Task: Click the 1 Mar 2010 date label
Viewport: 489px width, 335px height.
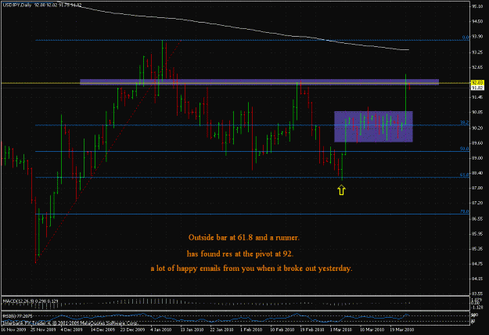Action: pyautogui.click(x=341, y=330)
